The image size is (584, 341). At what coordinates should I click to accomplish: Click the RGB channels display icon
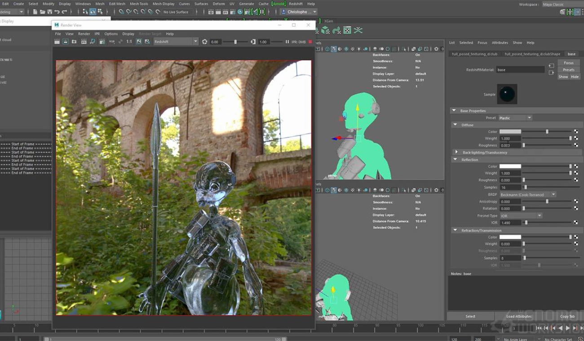coord(112,41)
